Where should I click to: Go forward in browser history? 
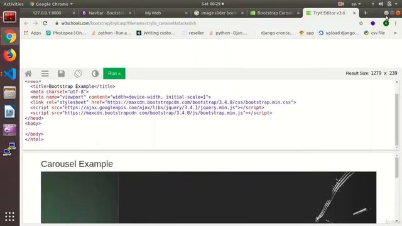tap(35, 23)
